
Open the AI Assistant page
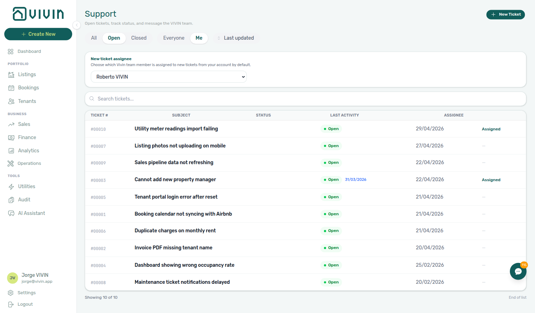[32, 213]
